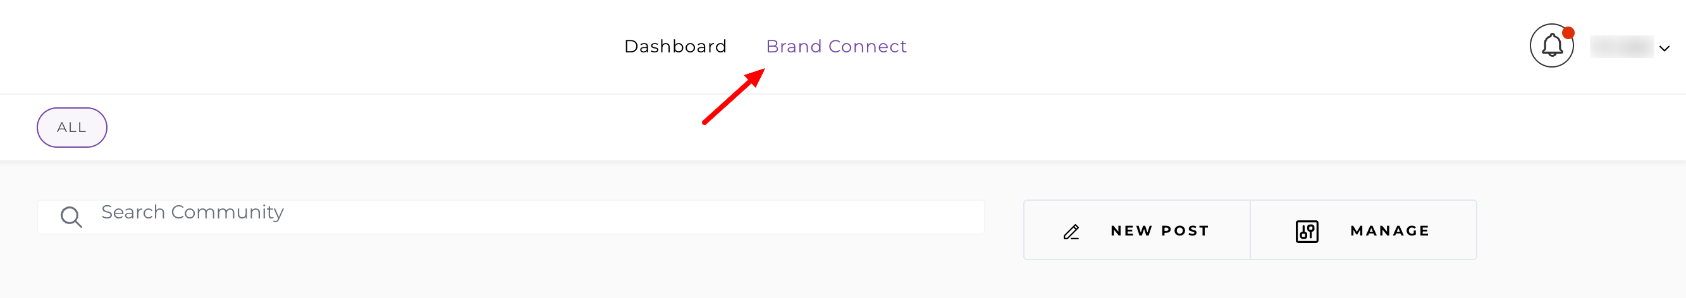Click the word Connect in the navigation
The width and height of the screenshot is (1686, 298).
[x=867, y=46]
